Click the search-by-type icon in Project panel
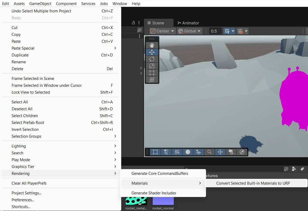 click(294, 169)
